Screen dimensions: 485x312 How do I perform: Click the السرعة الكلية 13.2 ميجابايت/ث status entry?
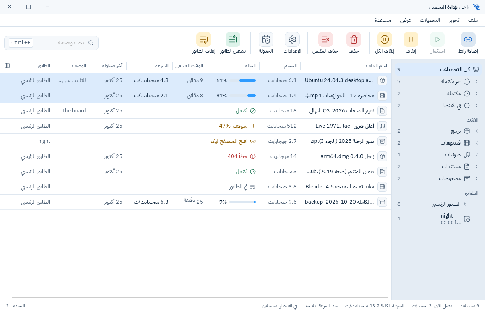pyautogui.click(x=374, y=306)
